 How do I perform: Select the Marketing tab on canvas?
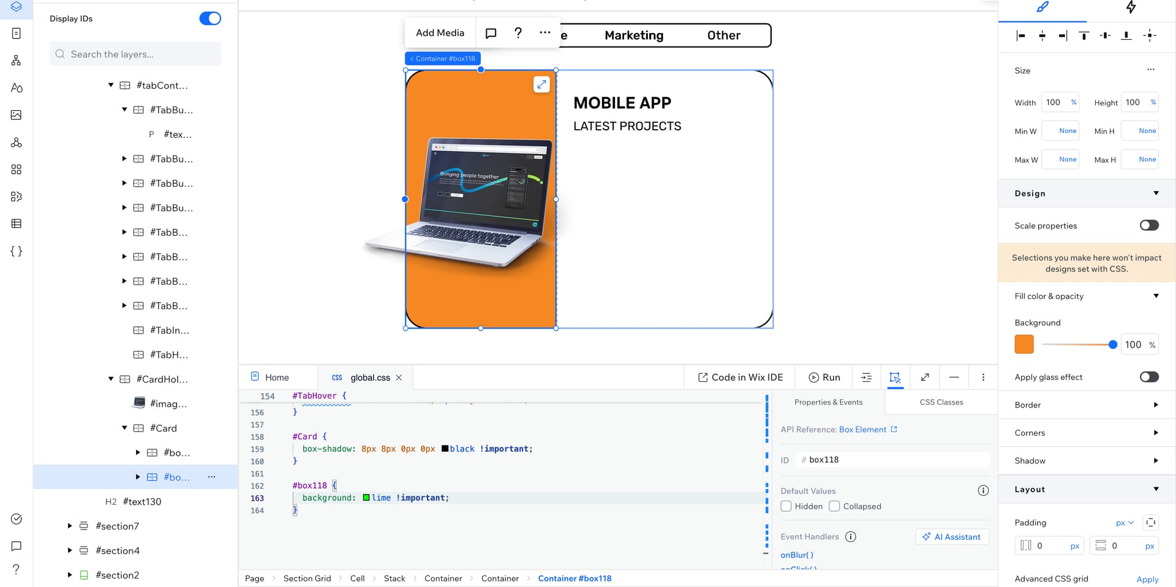[634, 36]
